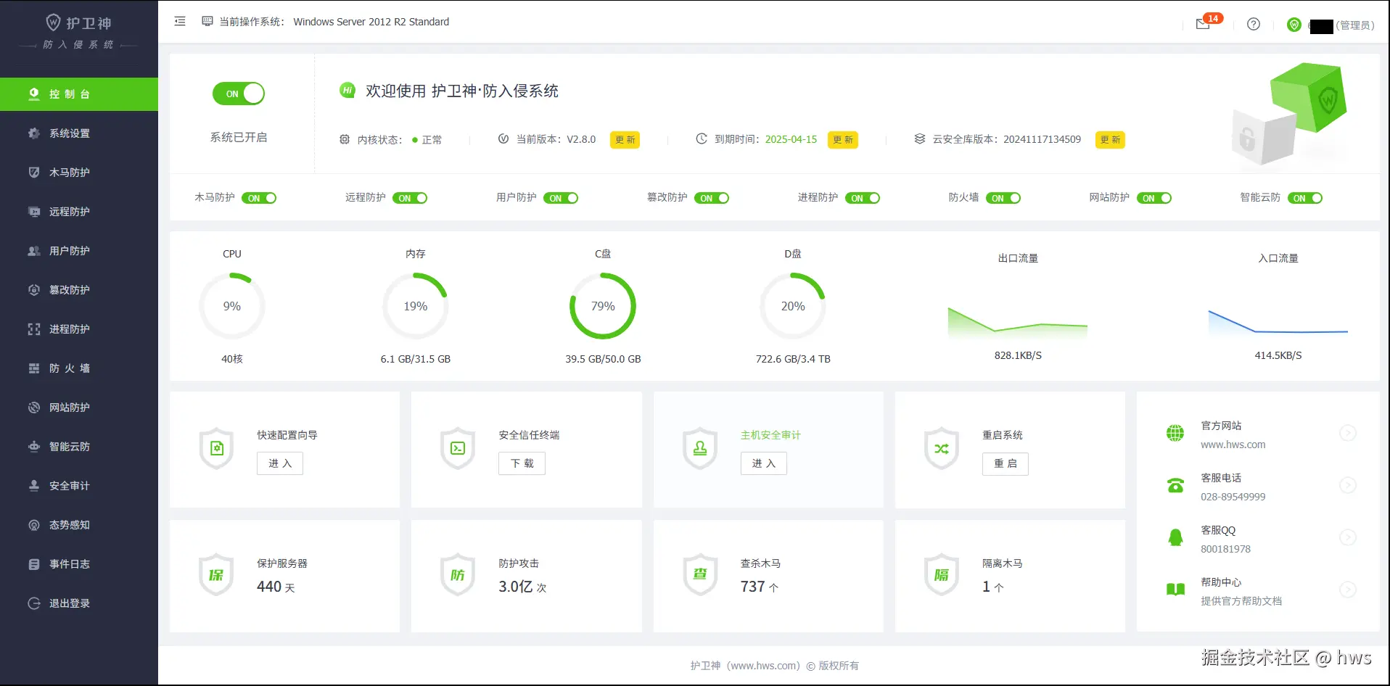Click 退出登录 in the sidebar
The height and width of the screenshot is (686, 1390).
[x=79, y=603]
